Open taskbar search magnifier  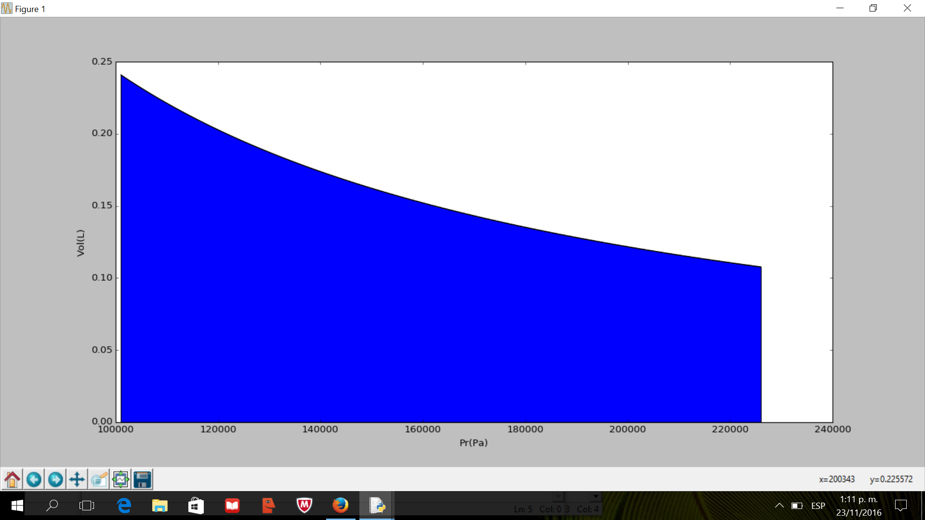click(x=52, y=506)
